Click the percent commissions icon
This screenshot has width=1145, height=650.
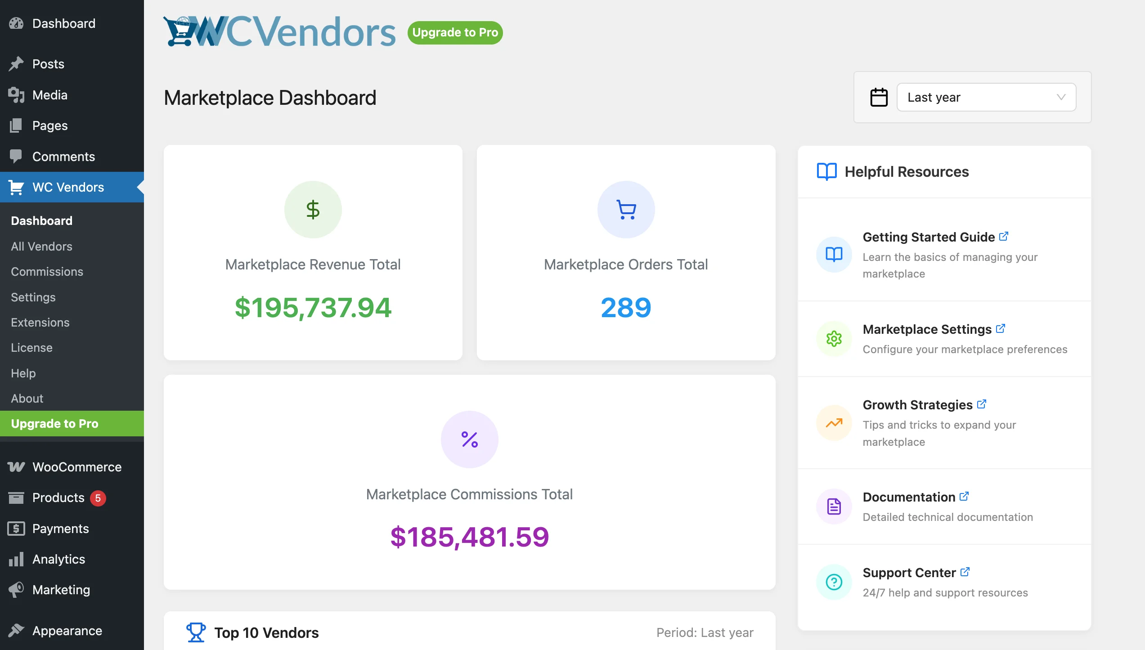coord(469,439)
